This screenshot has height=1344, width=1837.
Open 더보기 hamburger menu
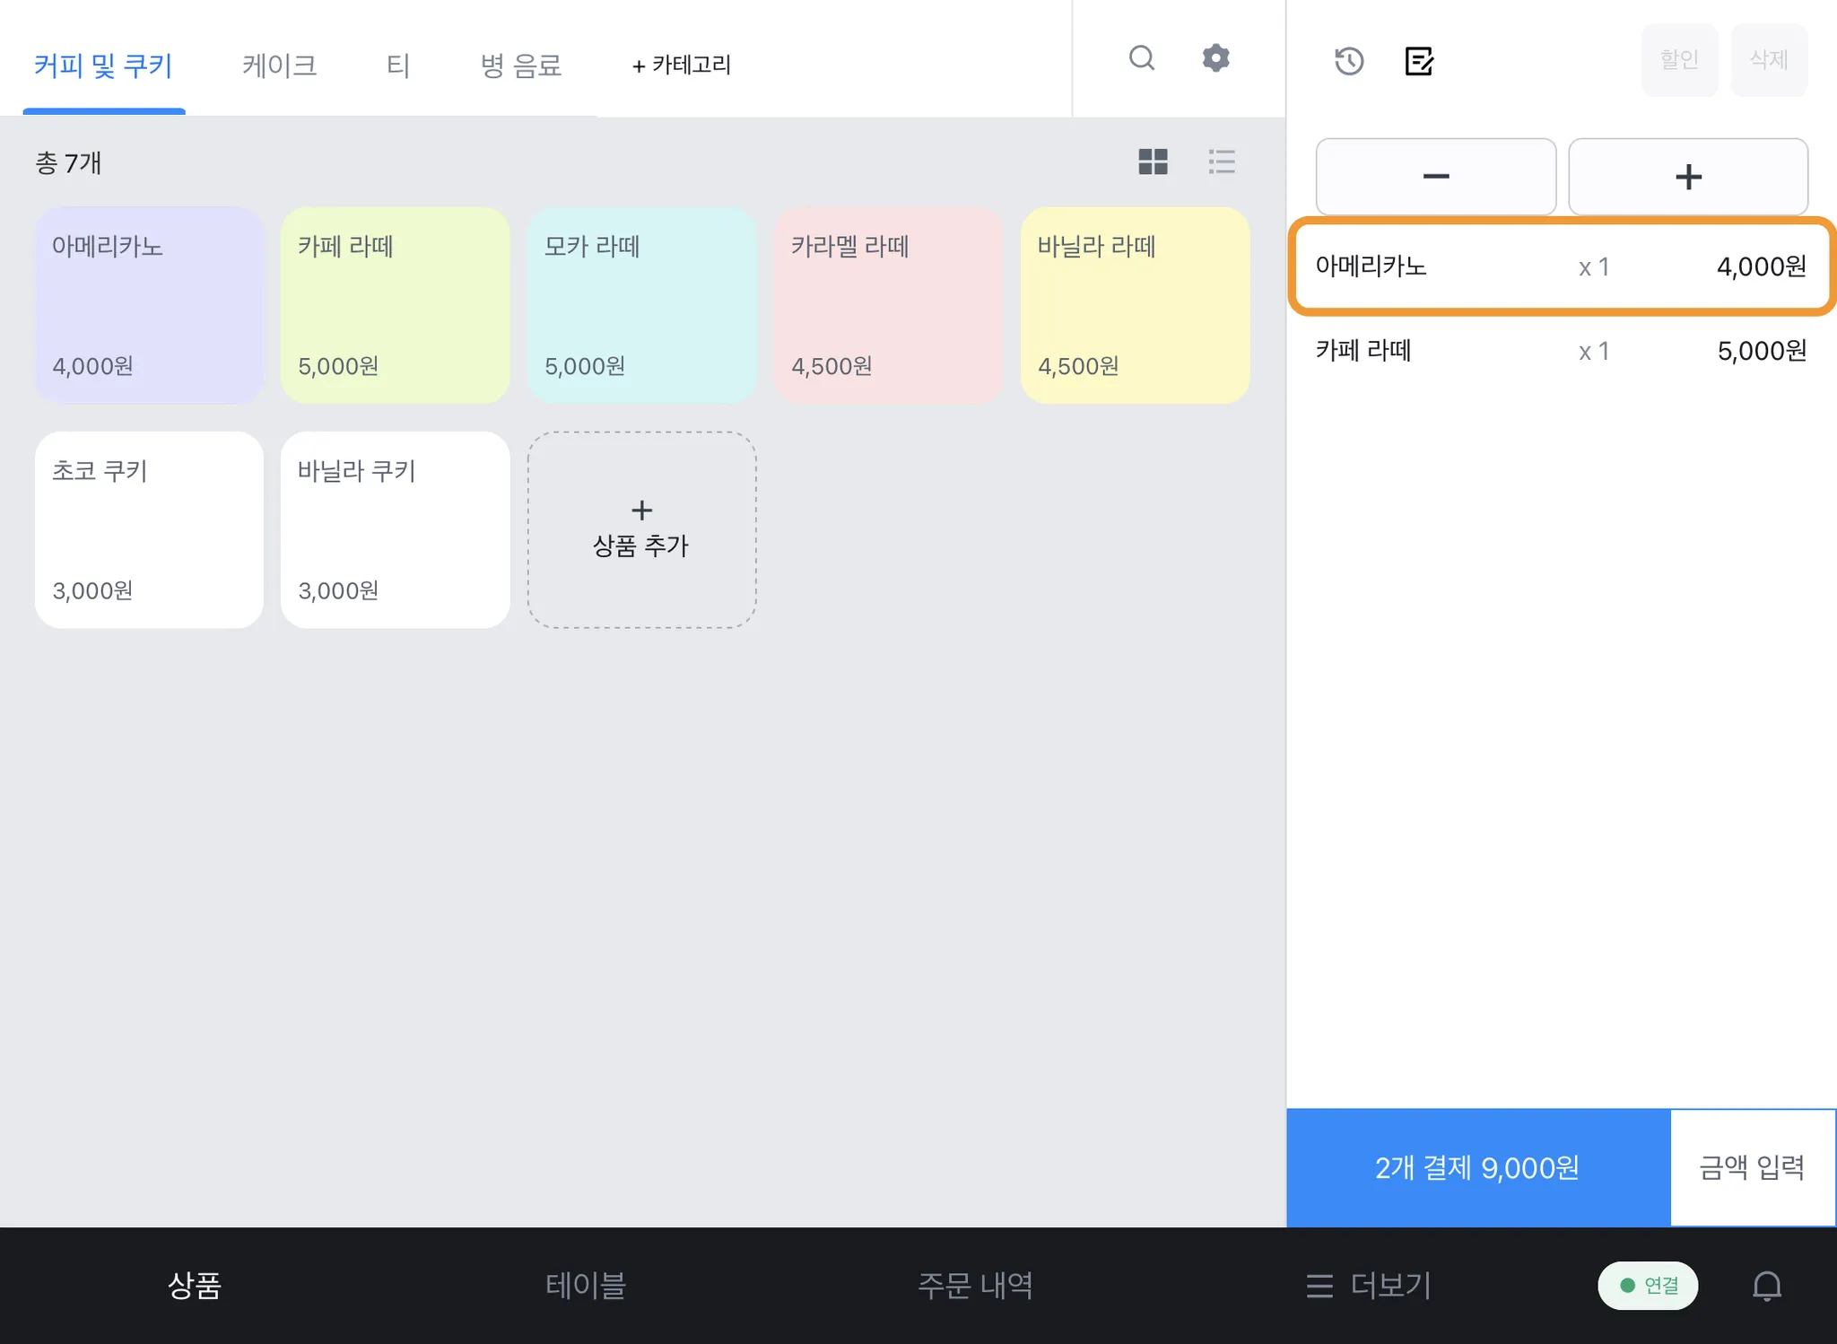tap(1368, 1286)
